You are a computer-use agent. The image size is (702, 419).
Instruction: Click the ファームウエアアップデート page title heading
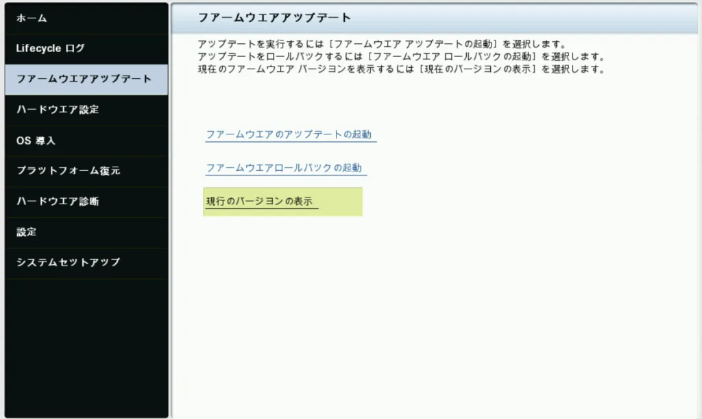(x=274, y=17)
